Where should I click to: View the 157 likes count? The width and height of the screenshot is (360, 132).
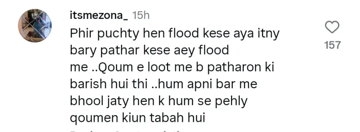coord(332,45)
